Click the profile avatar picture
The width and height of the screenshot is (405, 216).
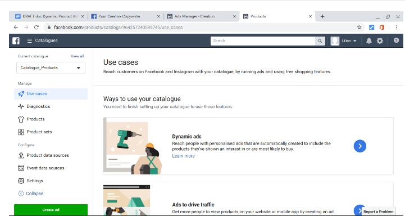[x=335, y=41]
